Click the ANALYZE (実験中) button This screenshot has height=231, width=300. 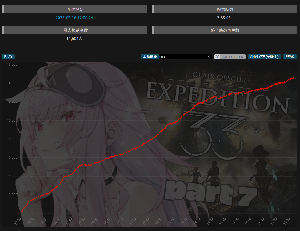pyautogui.click(x=264, y=57)
